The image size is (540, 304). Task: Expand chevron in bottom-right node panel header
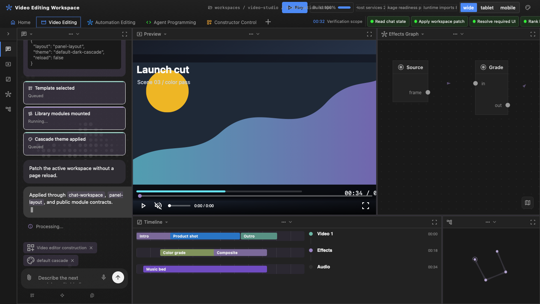(494, 222)
